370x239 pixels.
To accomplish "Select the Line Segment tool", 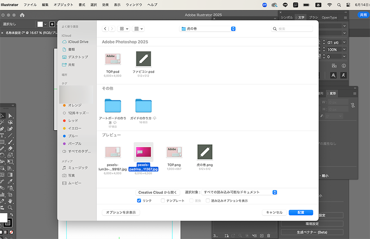I will 10,136.
